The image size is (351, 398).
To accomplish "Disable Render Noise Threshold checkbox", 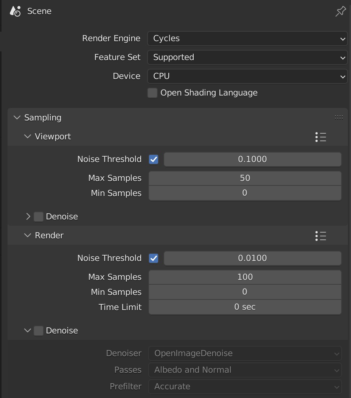I will point(154,258).
